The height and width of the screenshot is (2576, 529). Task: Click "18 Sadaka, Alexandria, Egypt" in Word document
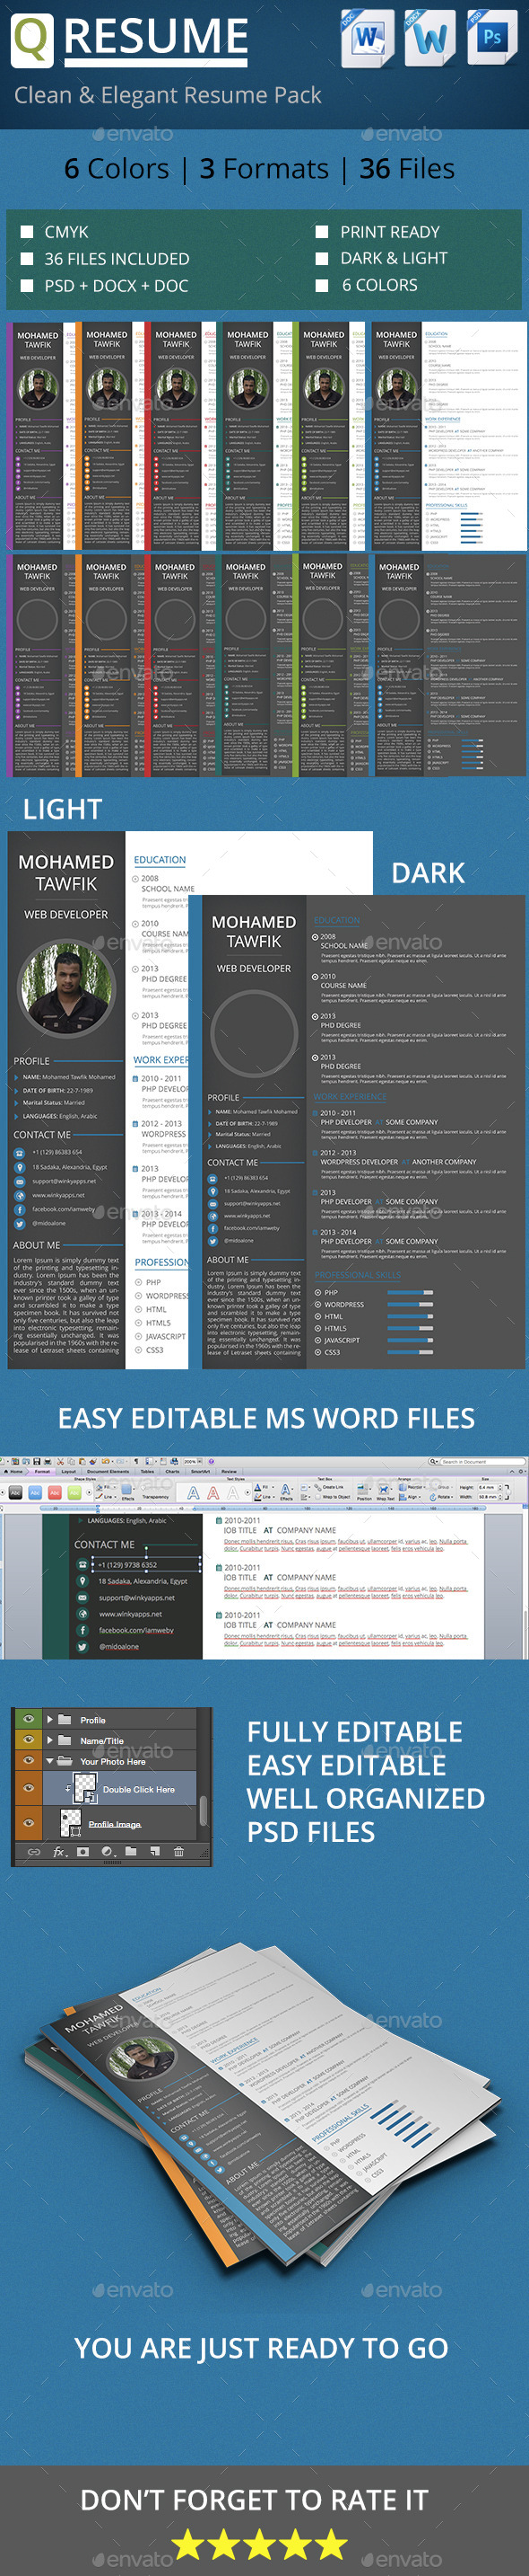(x=143, y=1581)
